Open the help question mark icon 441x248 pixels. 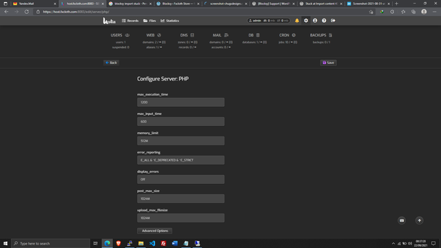coord(324,21)
